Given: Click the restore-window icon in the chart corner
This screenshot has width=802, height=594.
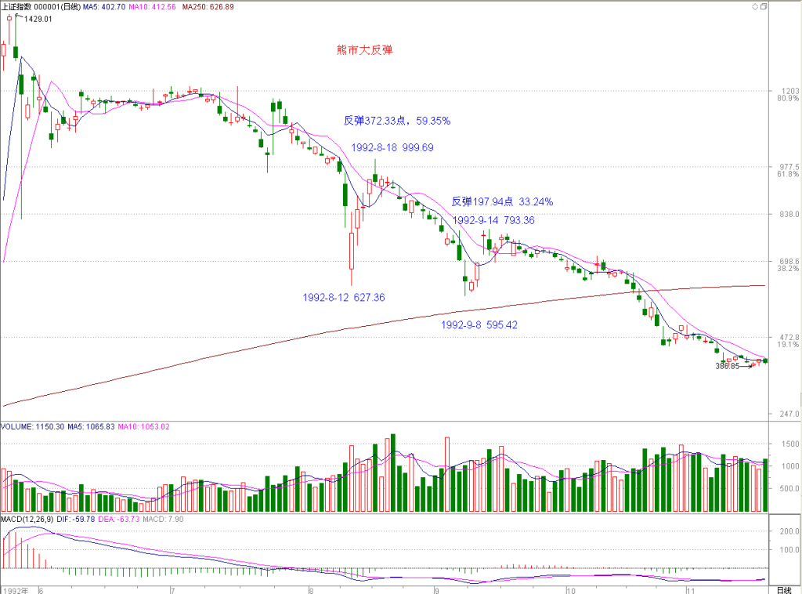Looking at the screenshot, I should [x=764, y=6].
